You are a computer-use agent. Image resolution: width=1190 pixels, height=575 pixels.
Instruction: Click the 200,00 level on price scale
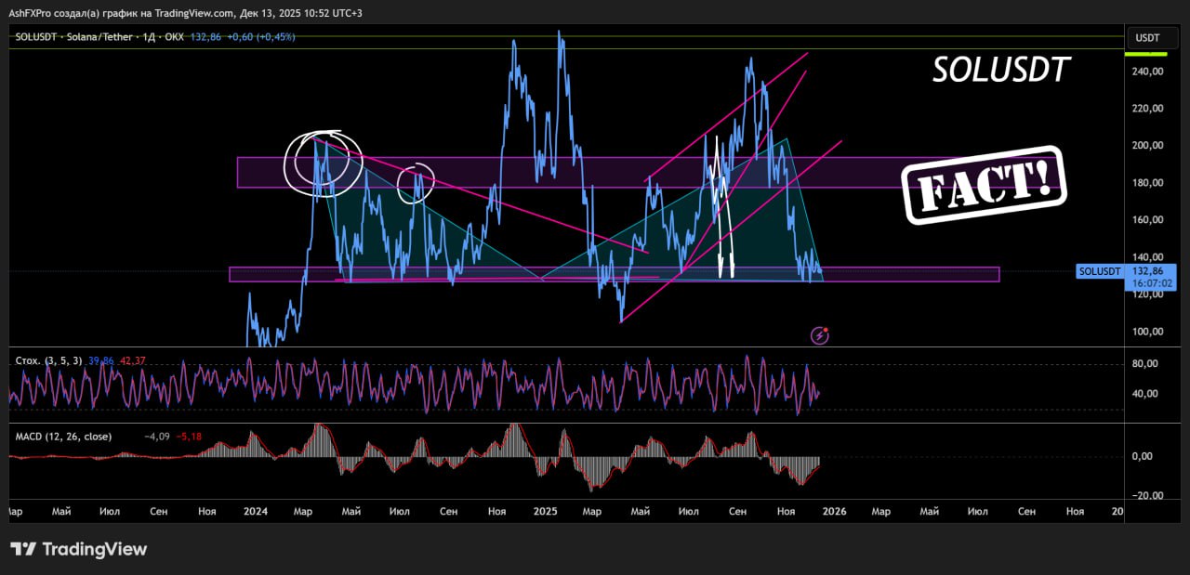(x=1149, y=145)
